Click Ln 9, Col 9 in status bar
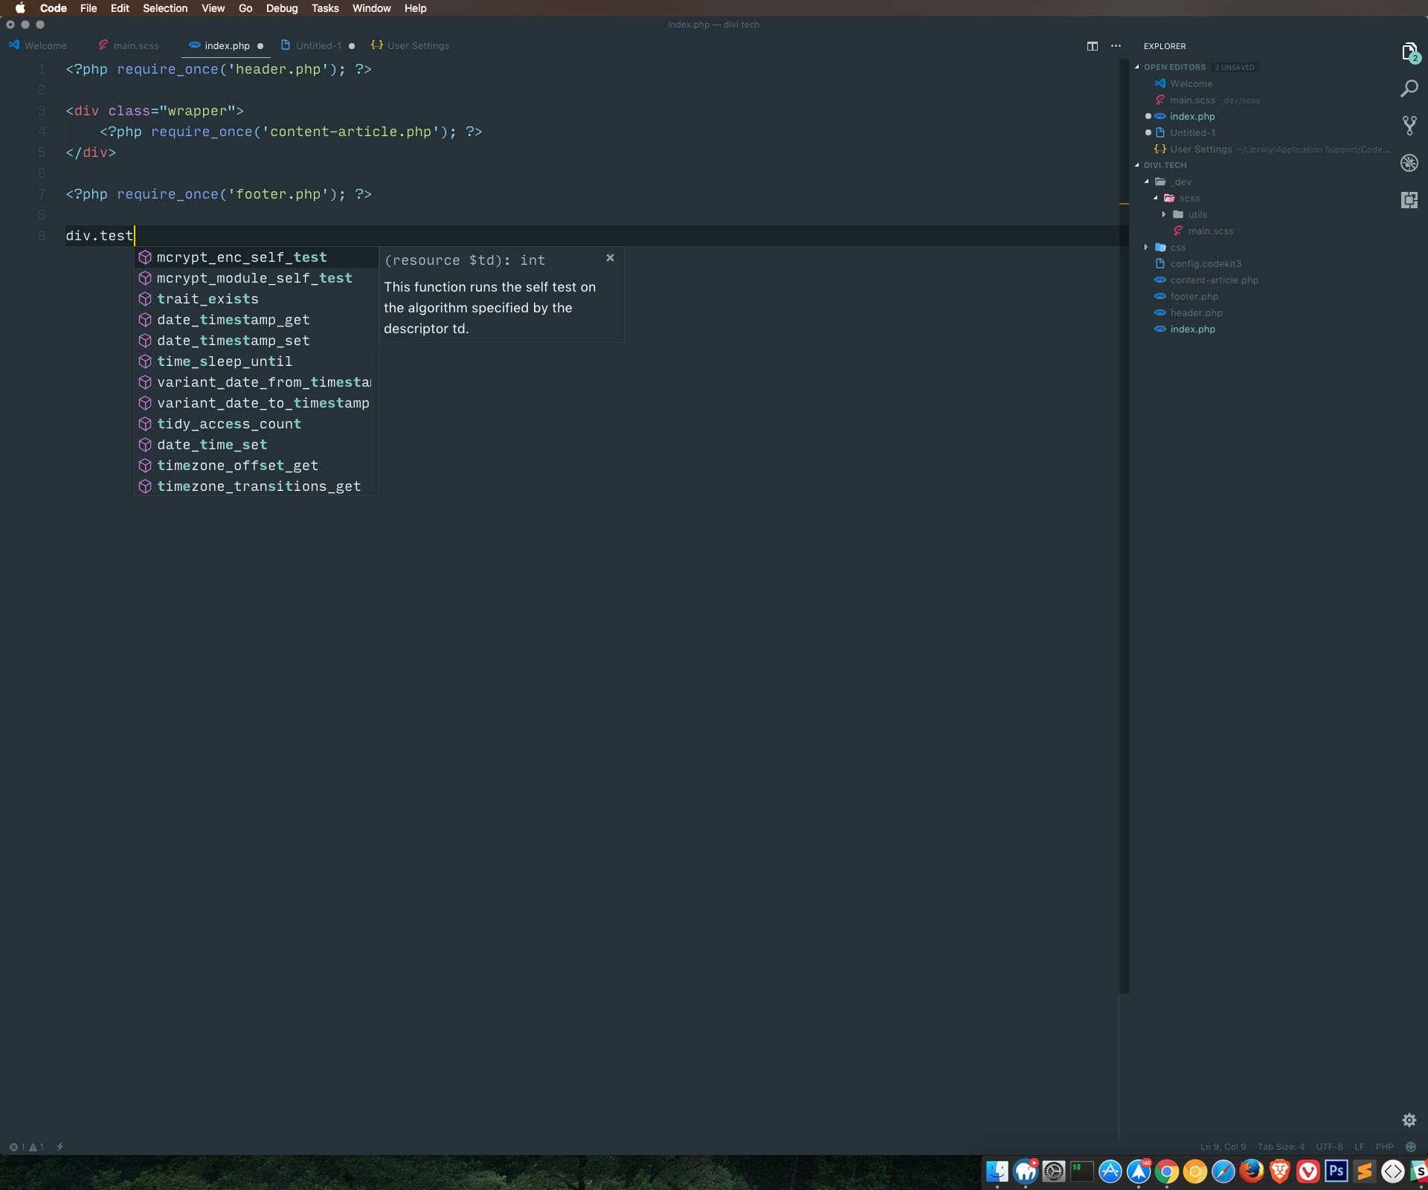This screenshot has height=1190, width=1428. (x=1223, y=1147)
